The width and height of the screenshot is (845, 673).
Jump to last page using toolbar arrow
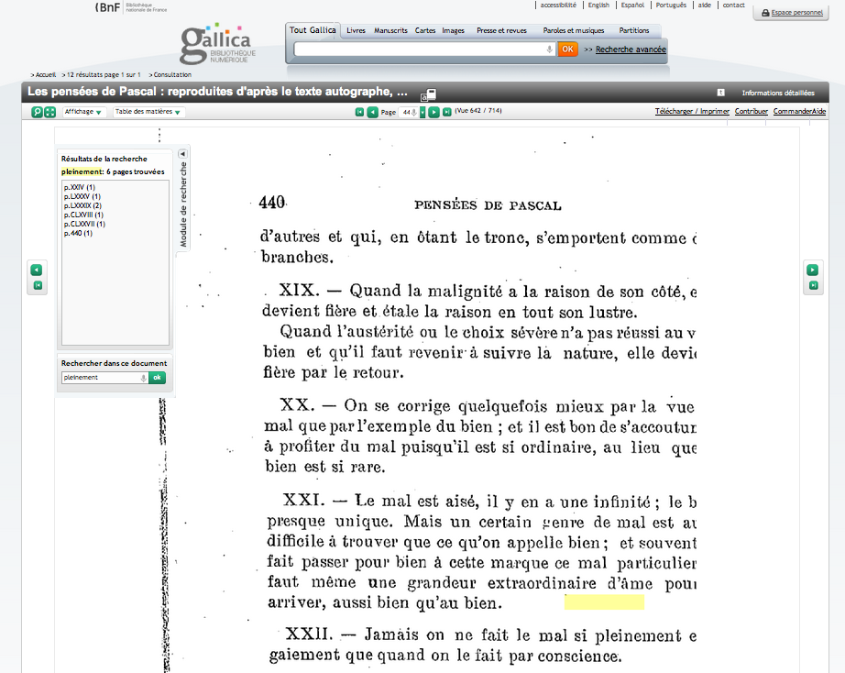pos(446,112)
